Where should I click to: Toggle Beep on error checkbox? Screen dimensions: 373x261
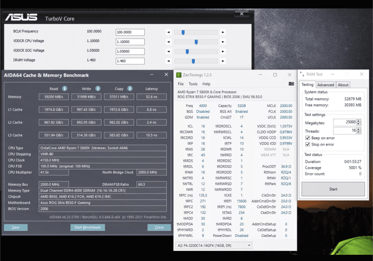click(x=308, y=138)
